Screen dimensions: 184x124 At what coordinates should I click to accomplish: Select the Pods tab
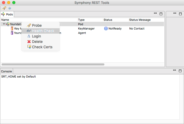click(7, 14)
